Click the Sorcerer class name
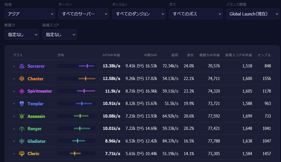The image size is (281, 162). pos(36,66)
